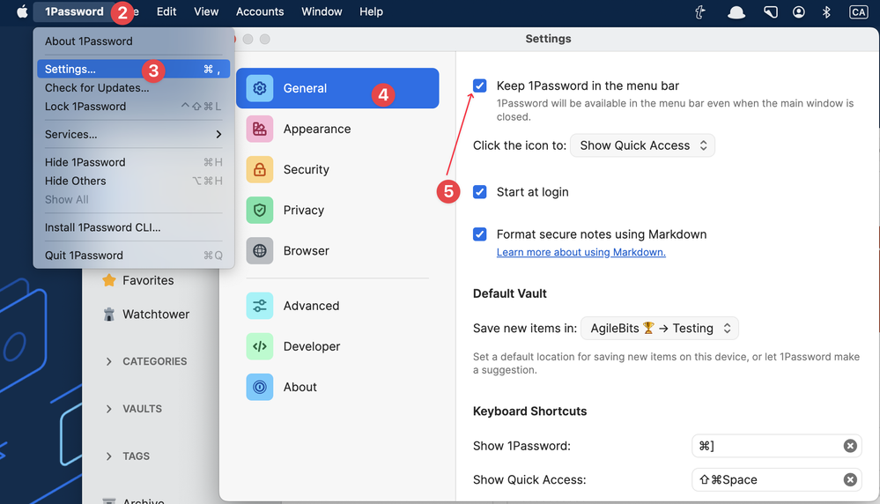Uncheck Keep 1Password in the menu bar

coord(480,85)
